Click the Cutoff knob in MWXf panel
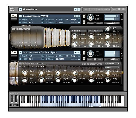136x118 pixels. [x=91, y=36]
